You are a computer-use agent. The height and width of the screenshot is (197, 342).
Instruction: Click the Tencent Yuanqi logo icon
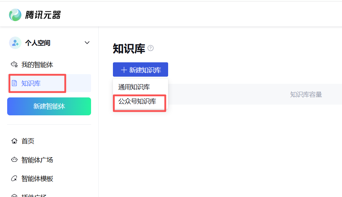point(15,15)
